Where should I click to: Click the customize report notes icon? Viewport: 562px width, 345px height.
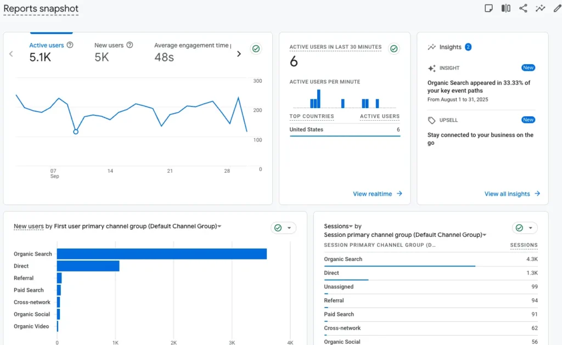488,8
